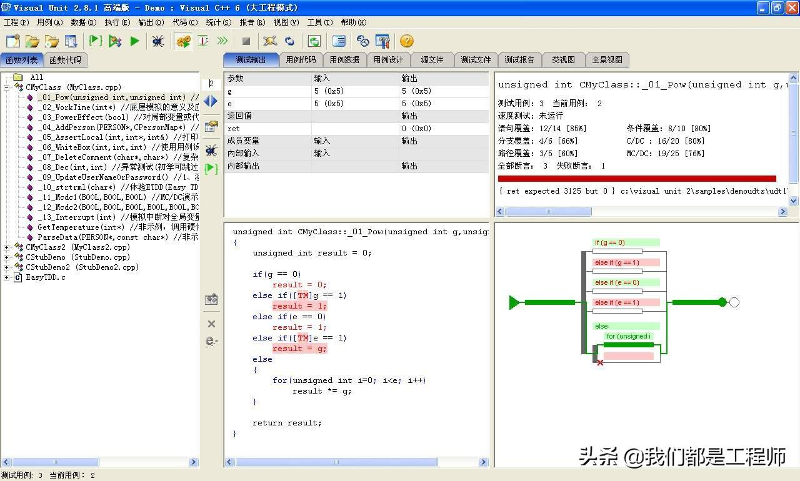
Task: Click the bug icon beside the parameter table
Action: (x=211, y=150)
